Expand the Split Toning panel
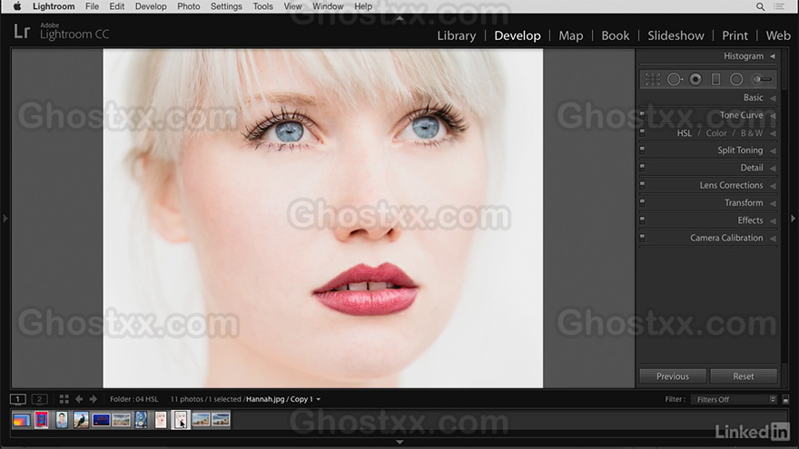Viewport: 799px width, 449px height. click(773, 151)
